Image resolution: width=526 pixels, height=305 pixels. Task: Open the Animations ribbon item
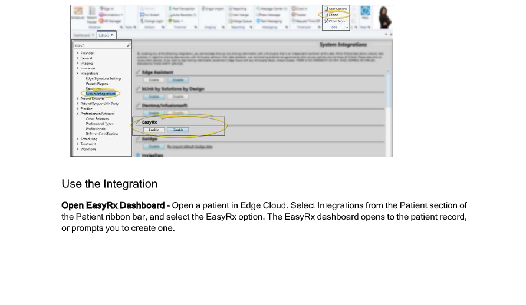[111, 15]
